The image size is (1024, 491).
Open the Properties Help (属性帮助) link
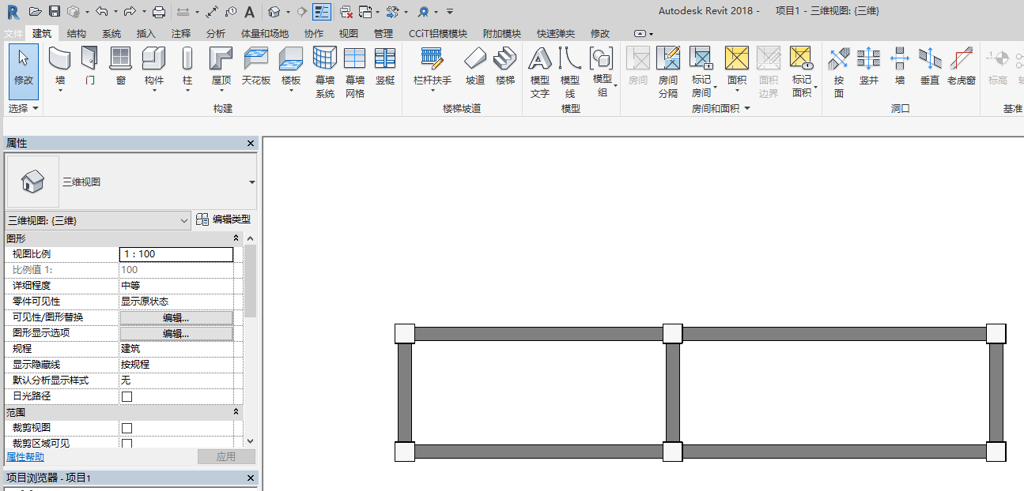click(25, 457)
